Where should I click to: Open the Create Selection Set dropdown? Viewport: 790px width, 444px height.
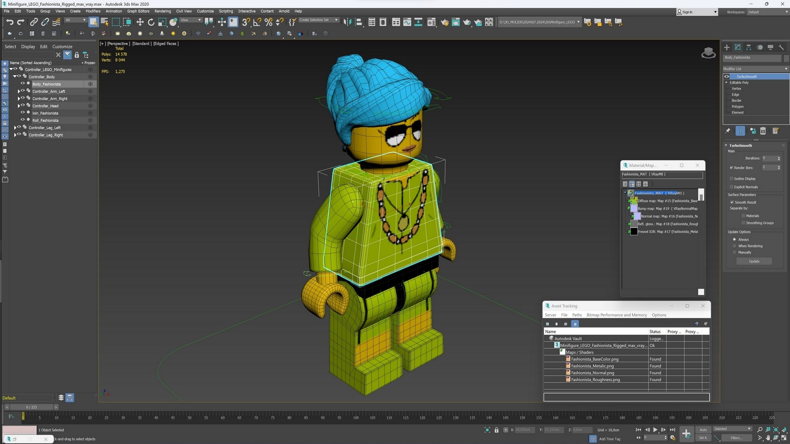318,20
